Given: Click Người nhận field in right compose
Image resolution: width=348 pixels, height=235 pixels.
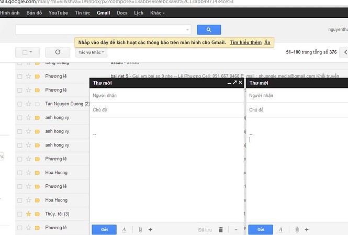Looking at the screenshot, I should click(297, 96).
